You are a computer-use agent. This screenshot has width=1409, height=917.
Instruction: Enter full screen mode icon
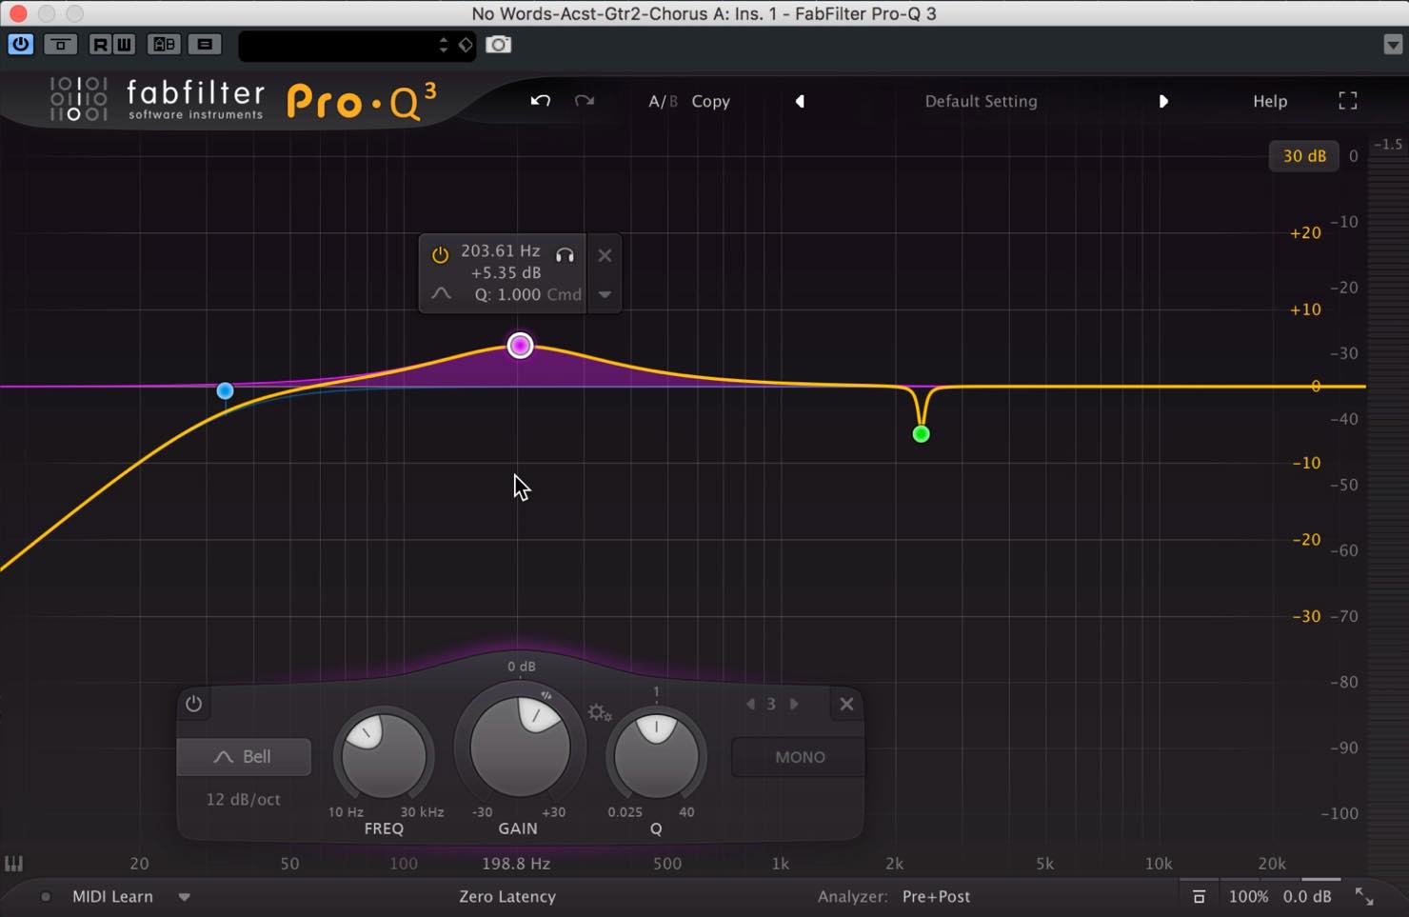(1348, 101)
